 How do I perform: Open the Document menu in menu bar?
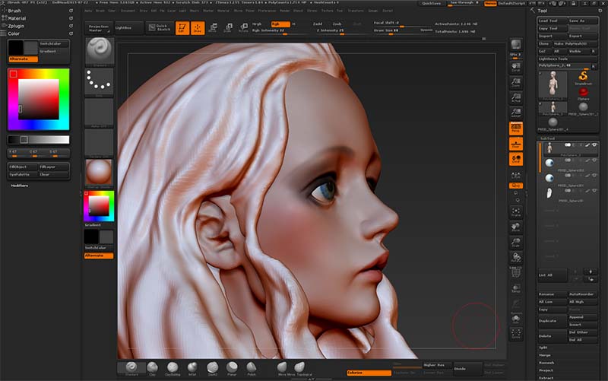point(128,11)
